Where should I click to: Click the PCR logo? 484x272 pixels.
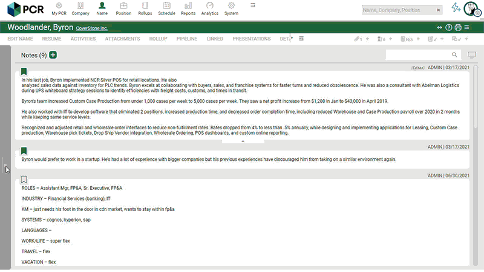[25, 9]
